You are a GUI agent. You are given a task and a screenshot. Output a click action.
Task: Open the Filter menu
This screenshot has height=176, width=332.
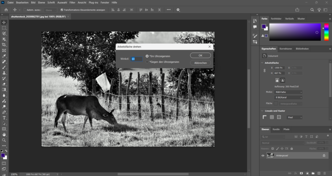tap(72, 3)
